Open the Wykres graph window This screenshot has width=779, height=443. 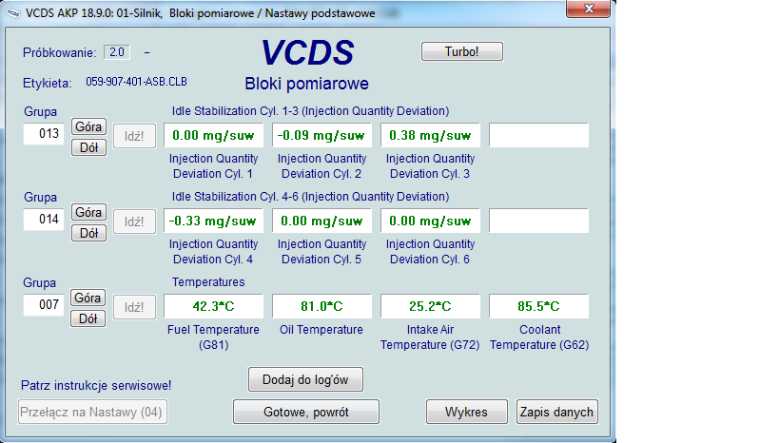pyautogui.click(x=466, y=413)
